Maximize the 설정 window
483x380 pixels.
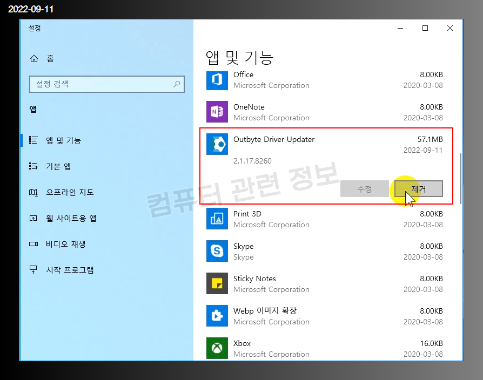click(425, 28)
